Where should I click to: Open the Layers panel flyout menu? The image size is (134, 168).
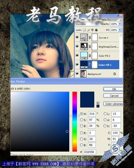[121, 20]
